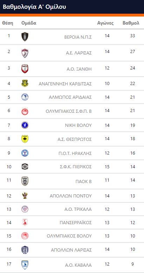Click the Α.Ο. ΤΡΙΚΑΛΑ team name
This screenshot has width=144, height=273.
pyautogui.click(x=78, y=209)
